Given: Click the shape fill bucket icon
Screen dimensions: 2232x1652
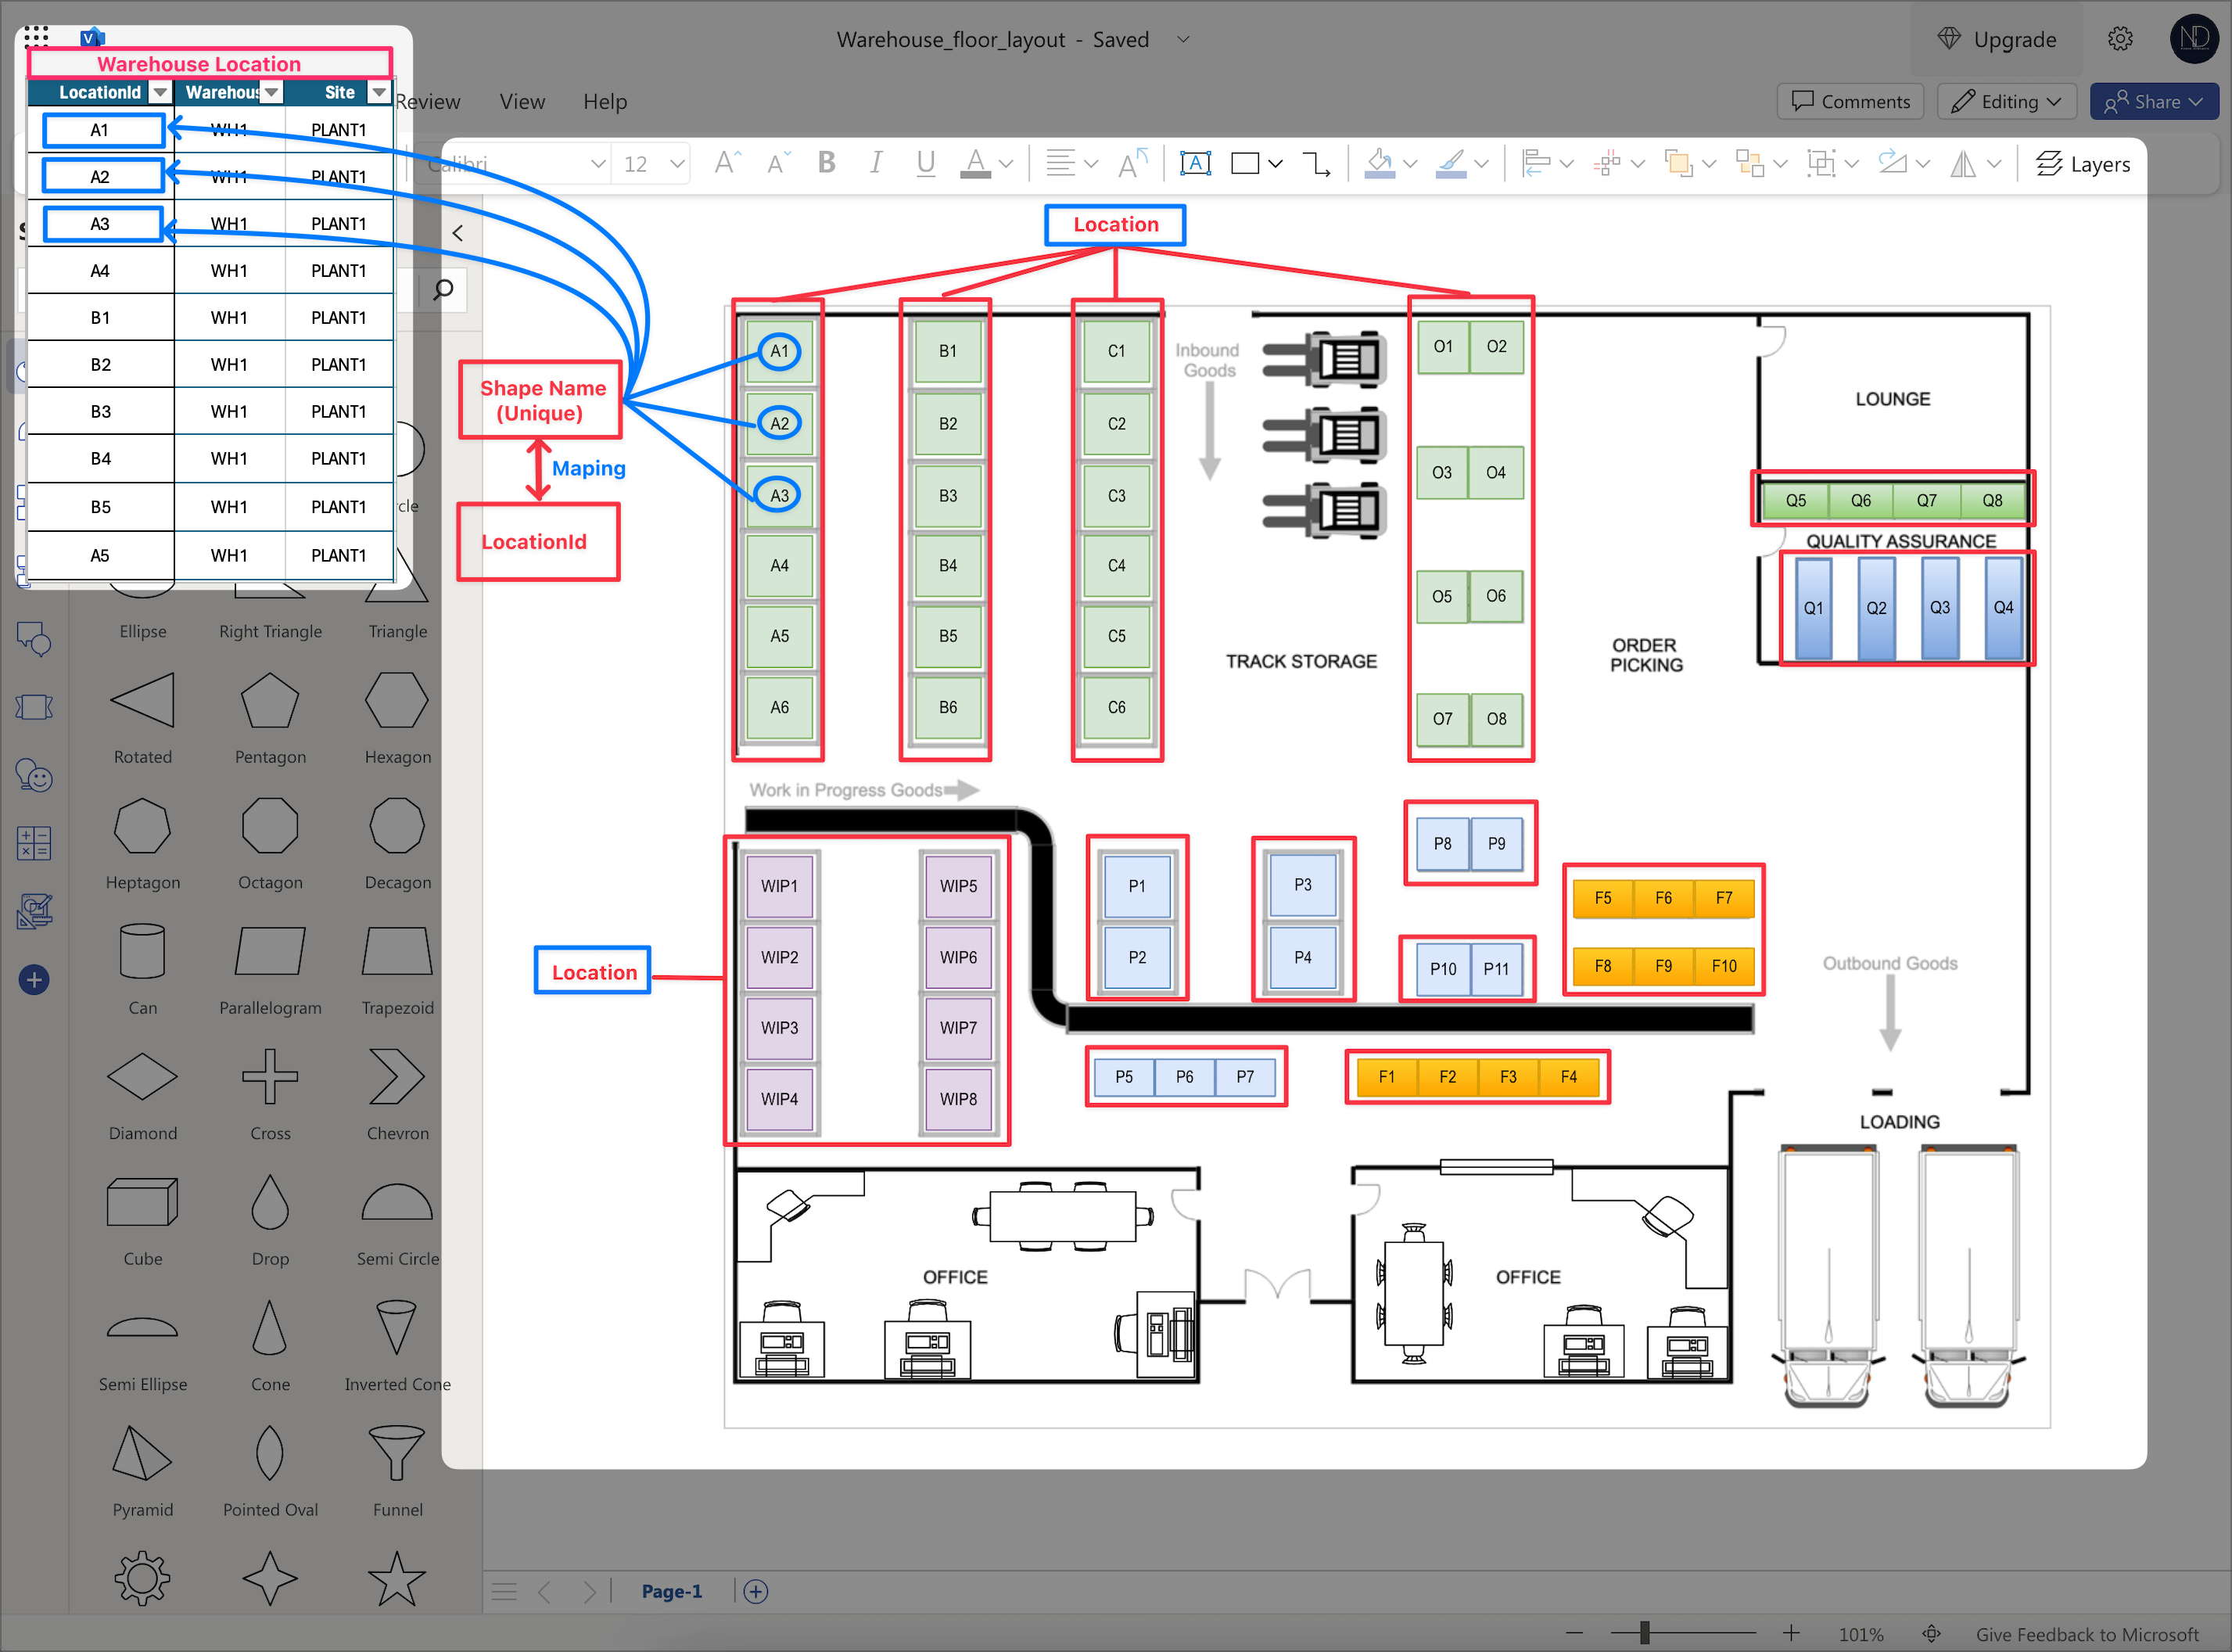Looking at the screenshot, I should (x=1380, y=163).
